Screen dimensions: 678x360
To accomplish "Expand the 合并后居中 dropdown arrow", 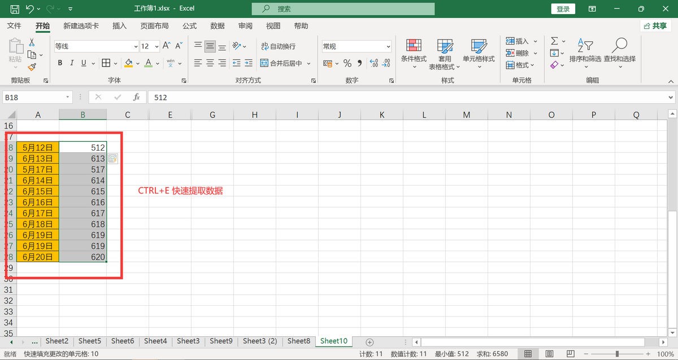I will pyautogui.click(x=309, y=63).
